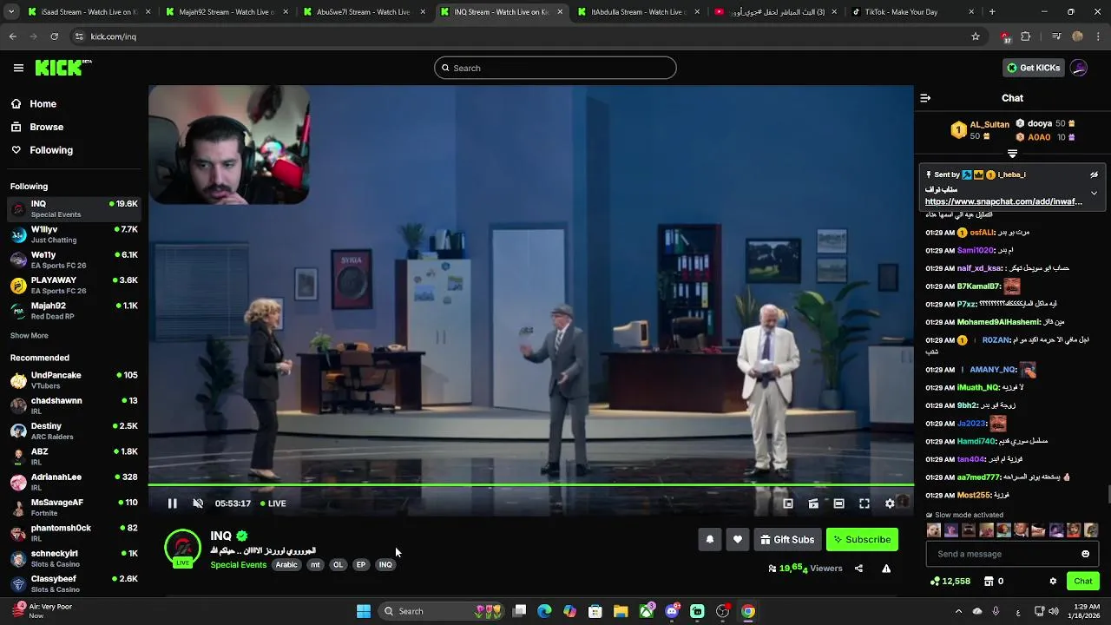Open browser extensions puzzle icon
The image size is (1111, 625).
click(1026, 36)
